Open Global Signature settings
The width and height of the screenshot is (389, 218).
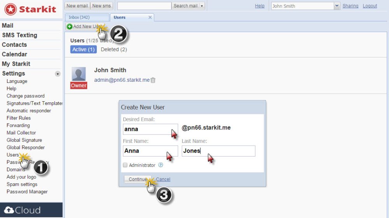pyautogui.click(x=24, y=140)
